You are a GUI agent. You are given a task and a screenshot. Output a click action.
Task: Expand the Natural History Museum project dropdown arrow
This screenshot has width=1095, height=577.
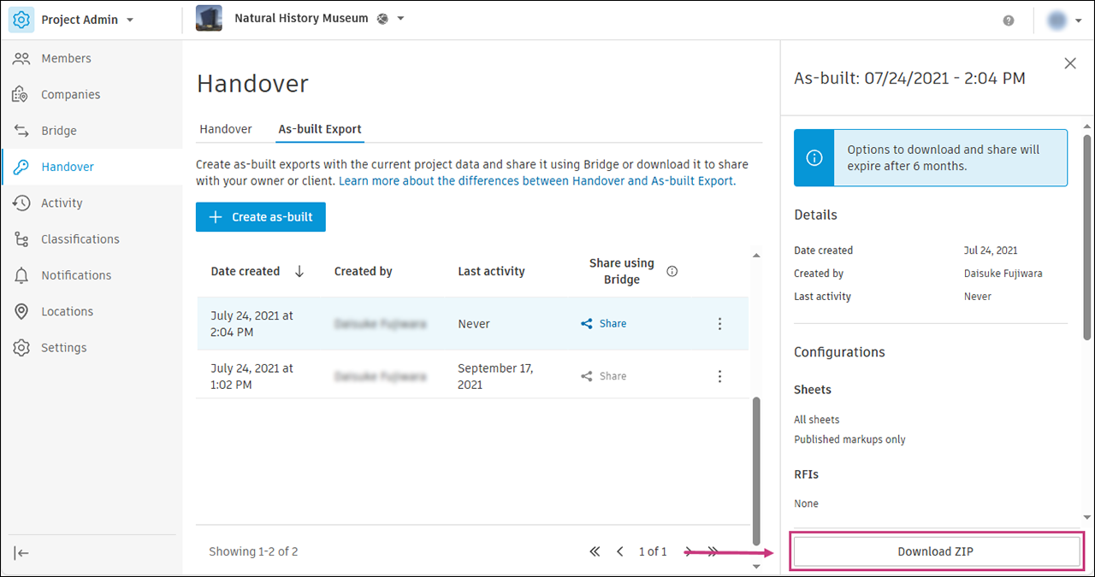point(401,19)
